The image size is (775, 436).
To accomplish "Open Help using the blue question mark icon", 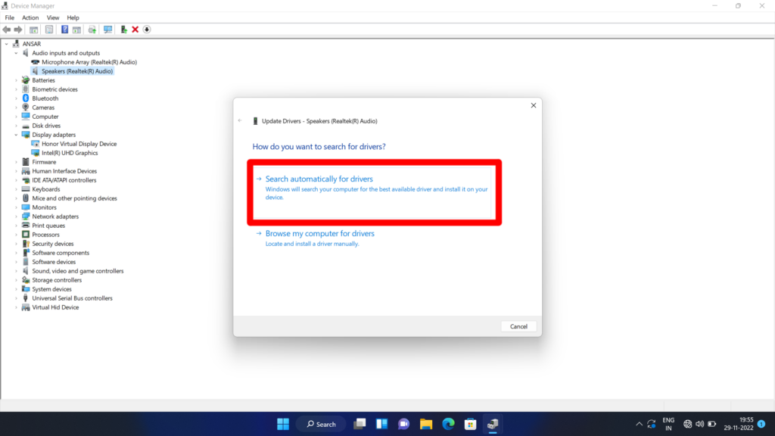I will (x=65, y=29).
